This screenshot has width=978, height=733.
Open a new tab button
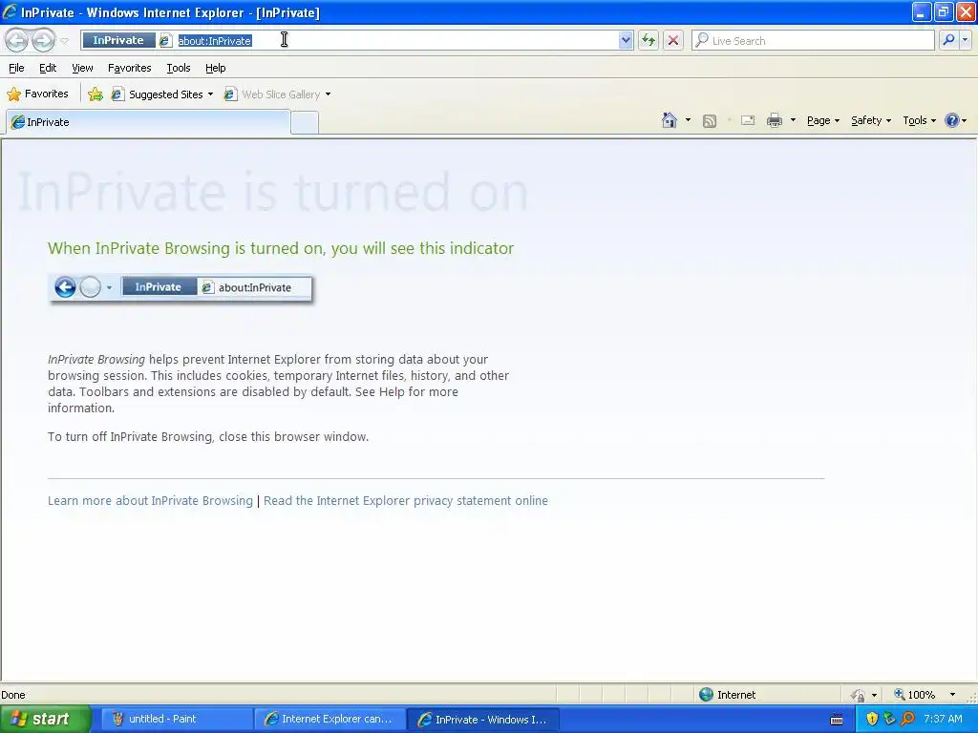tap(305, 123)
